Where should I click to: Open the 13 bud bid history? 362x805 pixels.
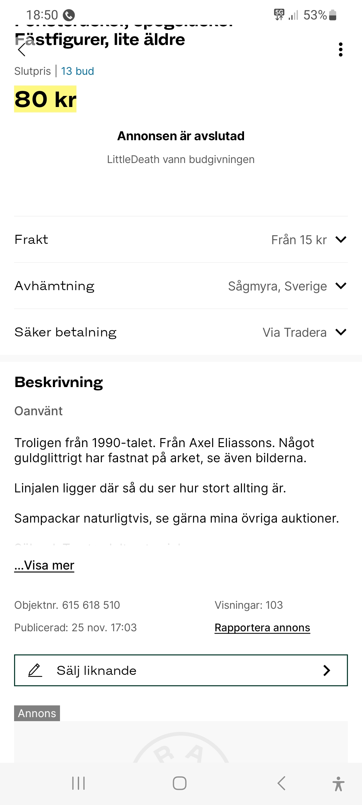point(77,71)
